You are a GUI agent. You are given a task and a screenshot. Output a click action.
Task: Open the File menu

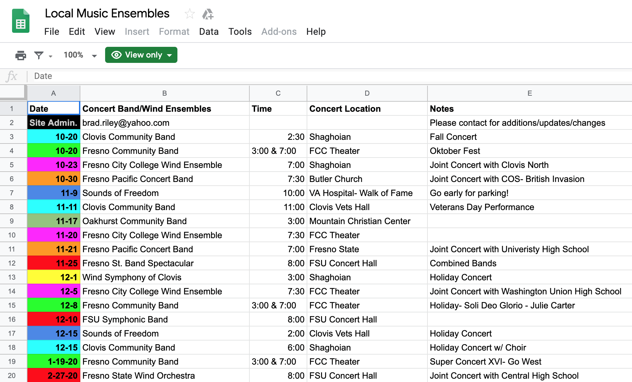[52, 32]
